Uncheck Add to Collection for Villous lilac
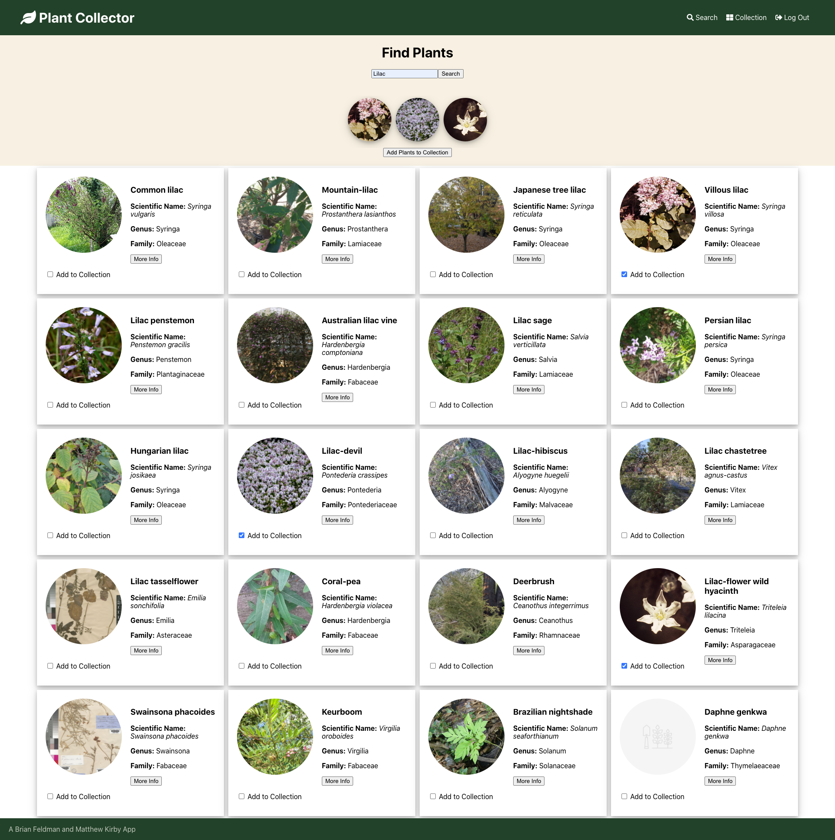The width and height of the screenshot is (835, 840). pyautogui.click(x=625, y=274)
